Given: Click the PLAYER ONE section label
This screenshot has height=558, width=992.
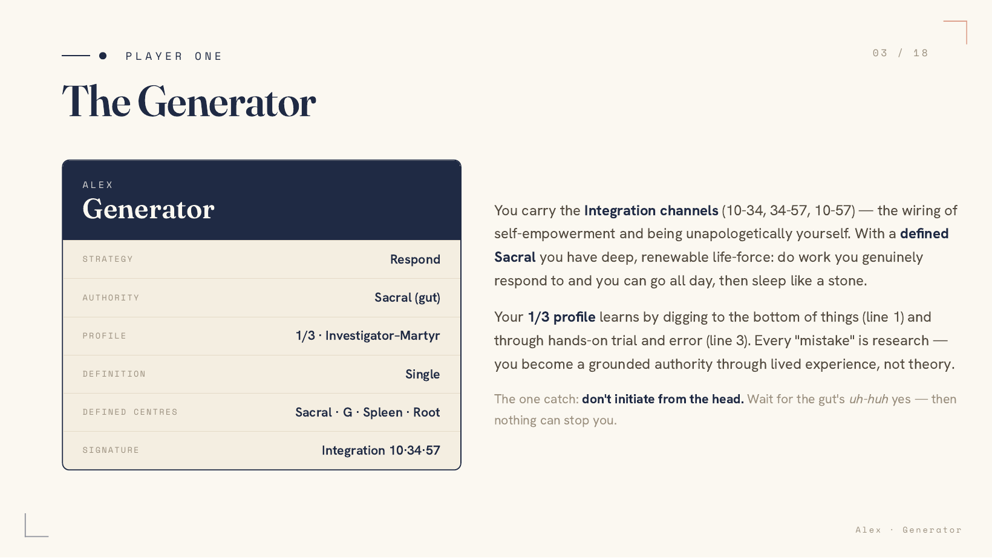Looking at the screenshot, I should pos(174,56).
